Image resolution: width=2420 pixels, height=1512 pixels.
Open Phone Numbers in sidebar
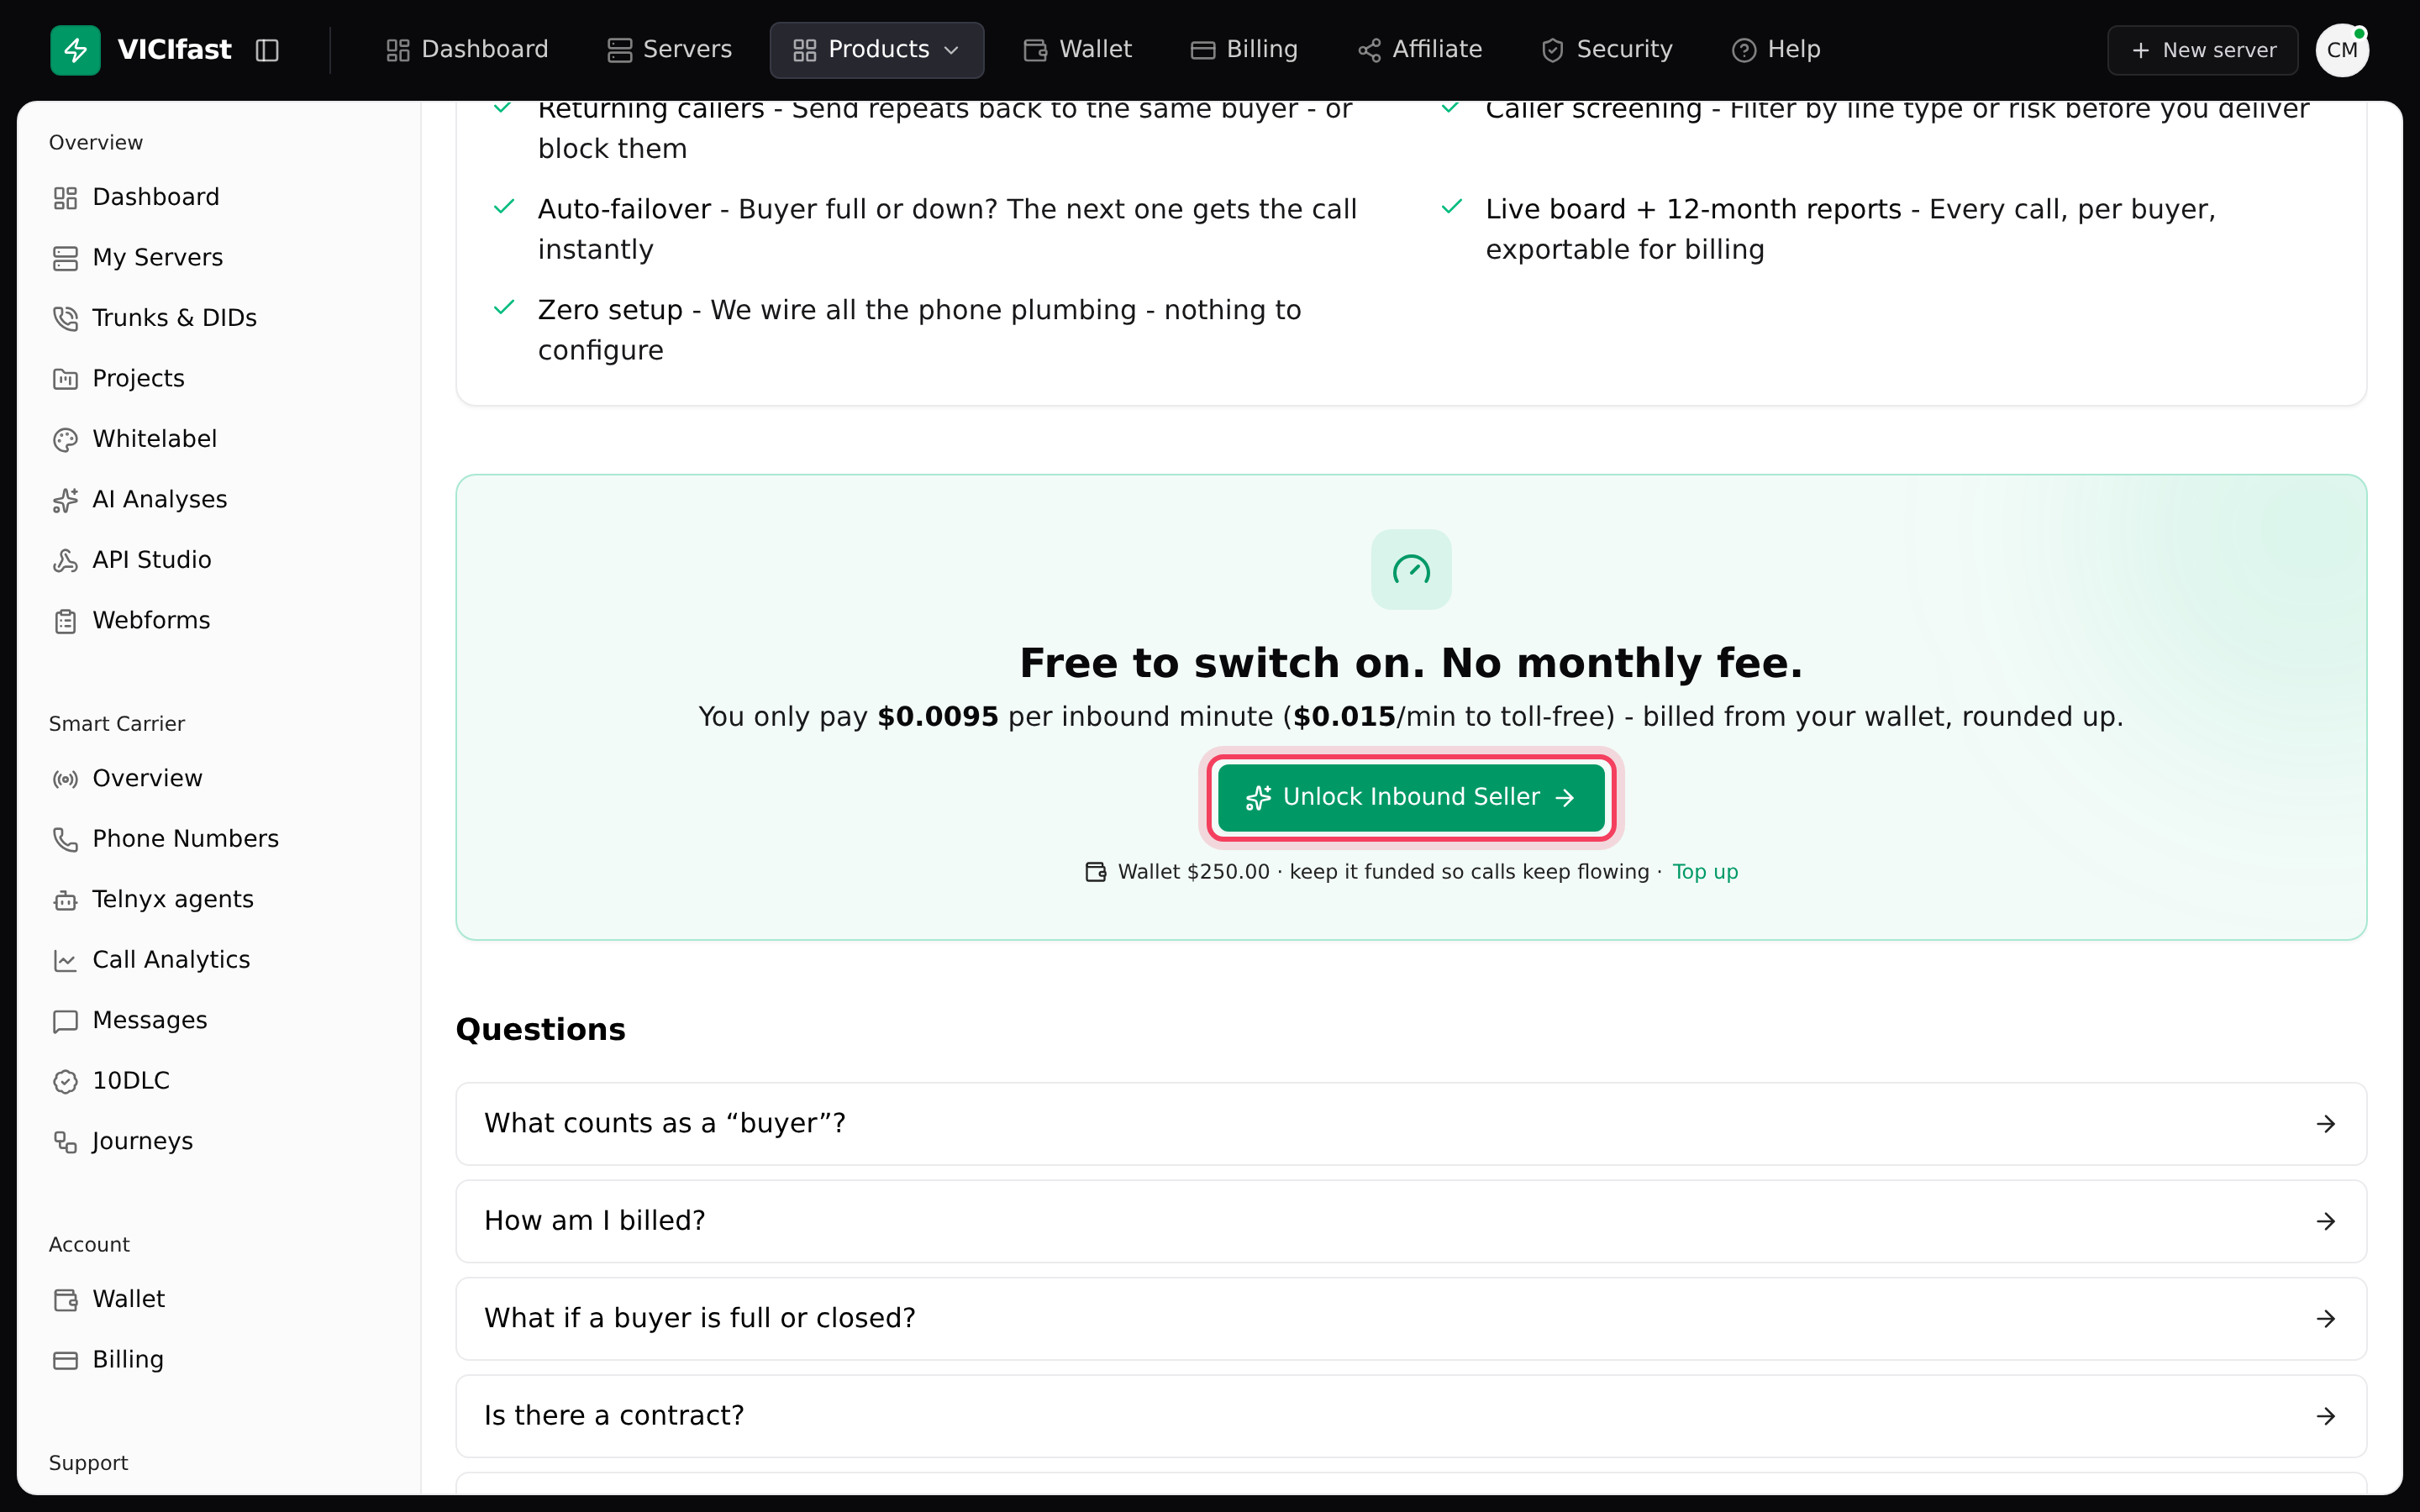(166, 839)
